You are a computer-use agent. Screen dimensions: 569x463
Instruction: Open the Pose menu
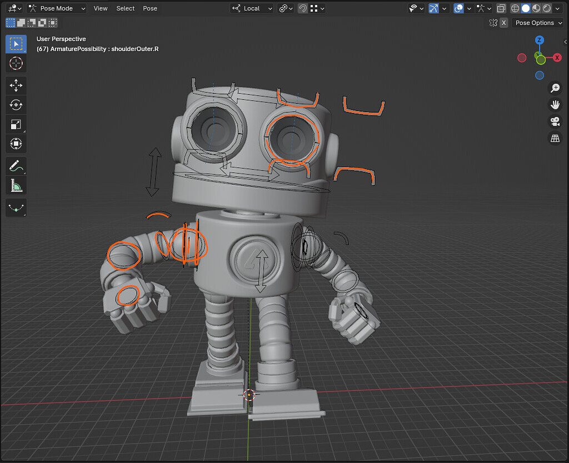[150, 8]
